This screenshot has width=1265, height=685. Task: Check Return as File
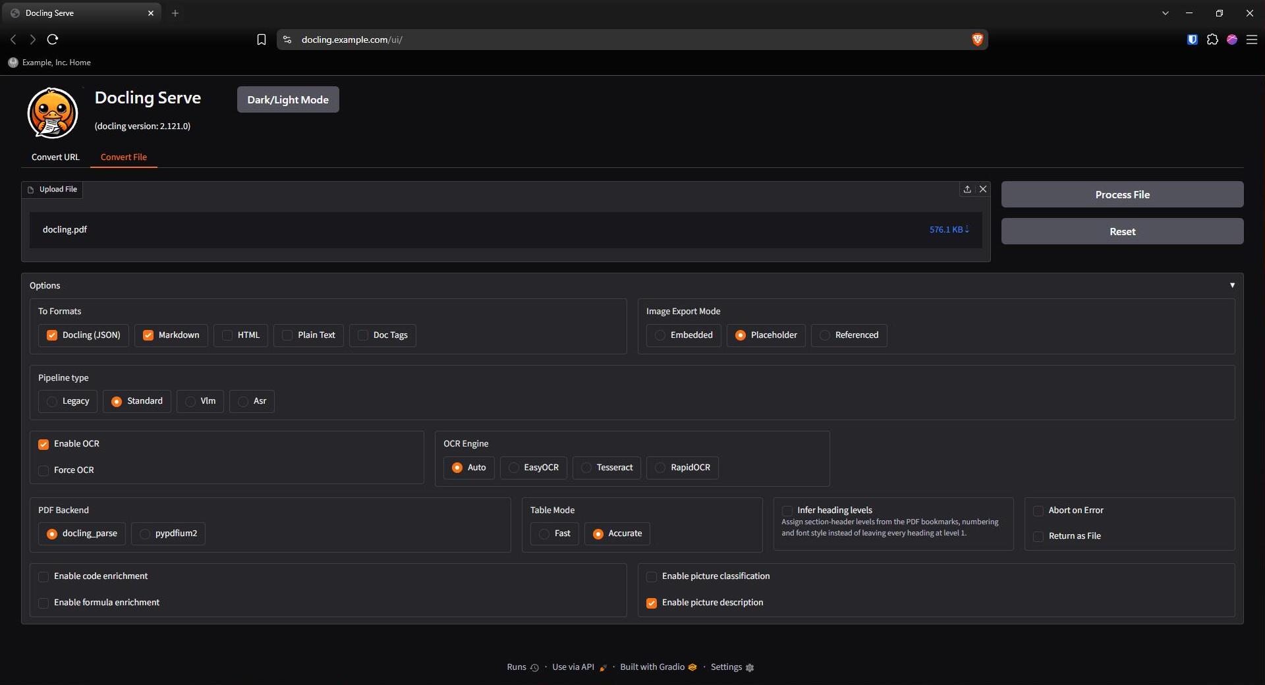[1038, 537]
